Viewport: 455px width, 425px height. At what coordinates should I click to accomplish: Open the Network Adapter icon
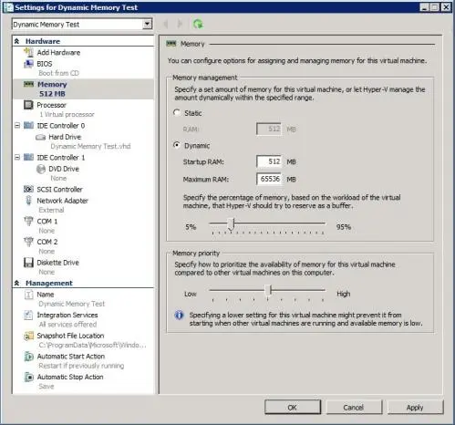[28, 201]
